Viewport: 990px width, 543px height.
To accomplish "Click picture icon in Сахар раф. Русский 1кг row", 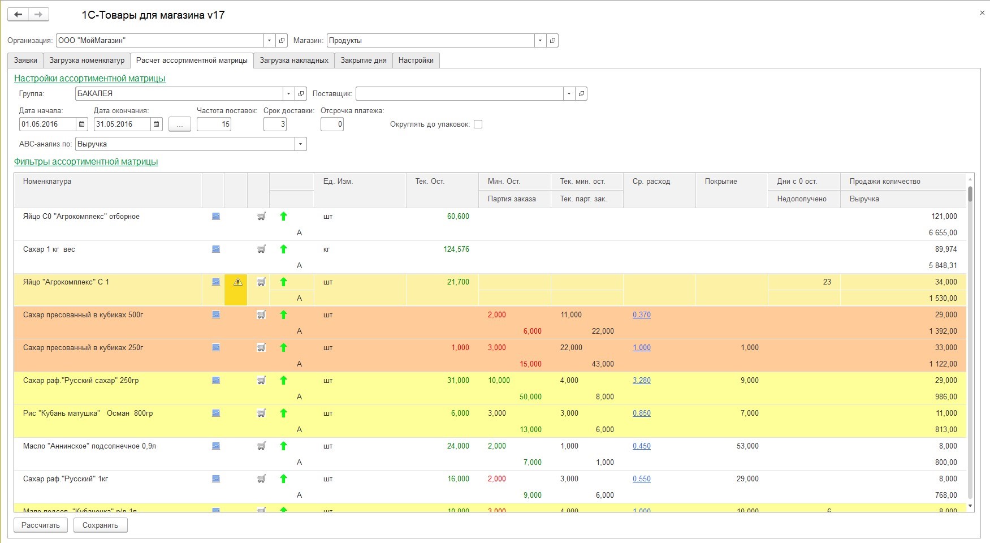I will click(216, 479).
